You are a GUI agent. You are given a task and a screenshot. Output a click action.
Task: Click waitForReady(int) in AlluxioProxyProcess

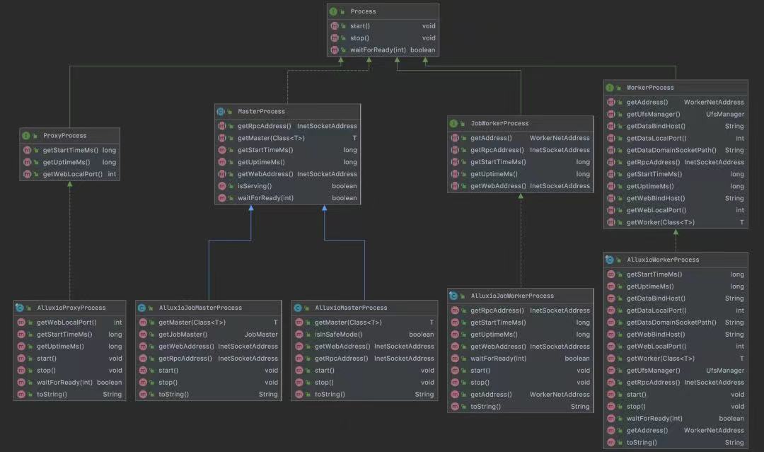tap(65, 383)
